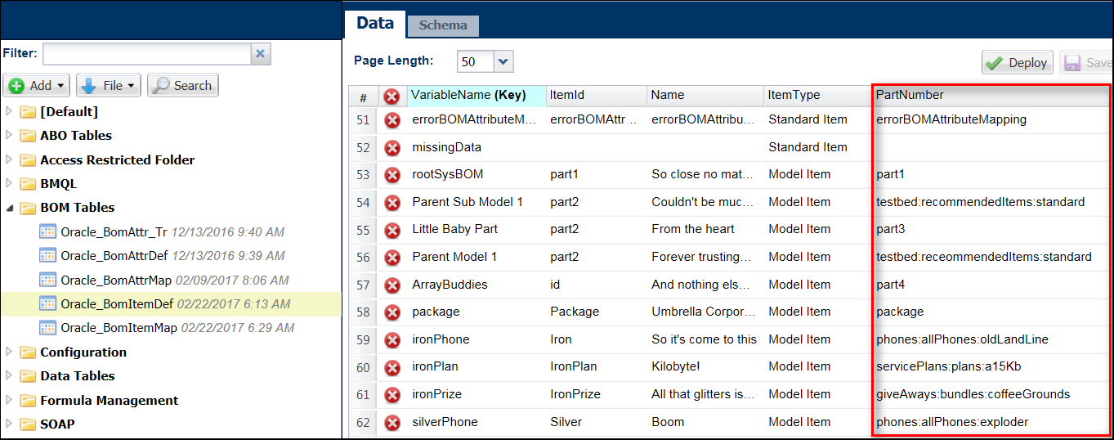The width and height of the screenshot is (1114, 440).
Task: Click the Configuration folder icon
Action: click(29, 352)
